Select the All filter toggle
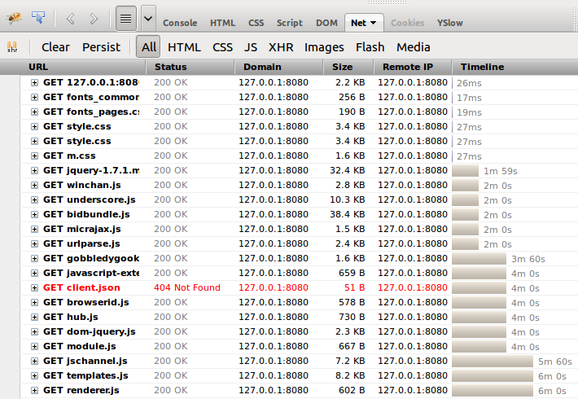Screen dimensions: 578x399 click(148, 47)
